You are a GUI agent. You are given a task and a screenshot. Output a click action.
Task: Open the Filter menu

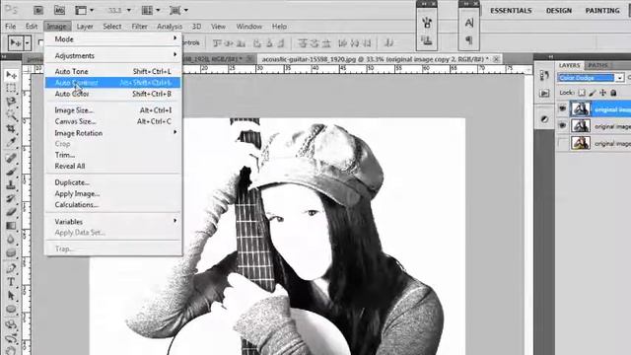(139, 27)
